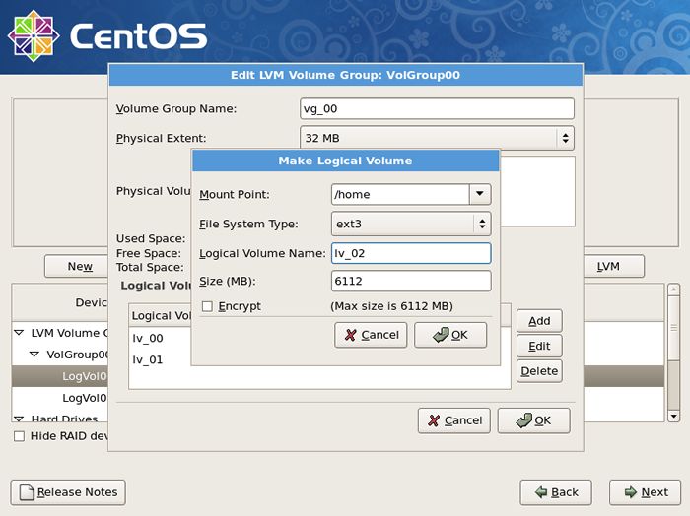690x516 pixels.
Task: Proceed with the Next button
Action: coord(645,492)
